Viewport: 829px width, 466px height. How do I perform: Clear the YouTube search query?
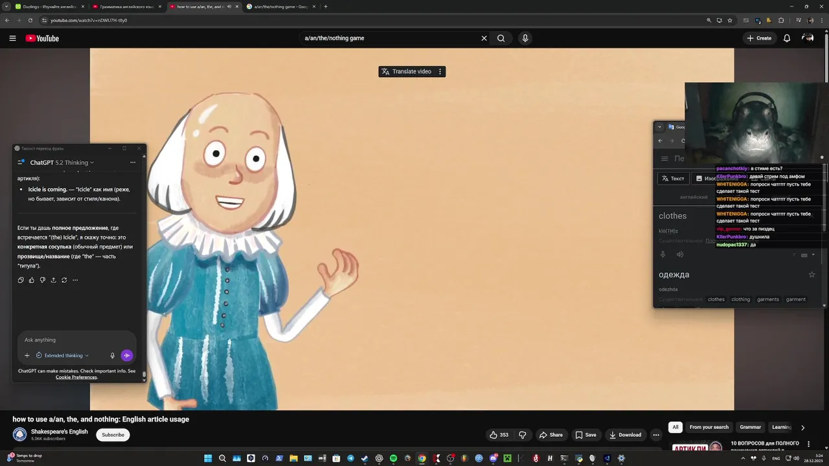click(484, 38)
